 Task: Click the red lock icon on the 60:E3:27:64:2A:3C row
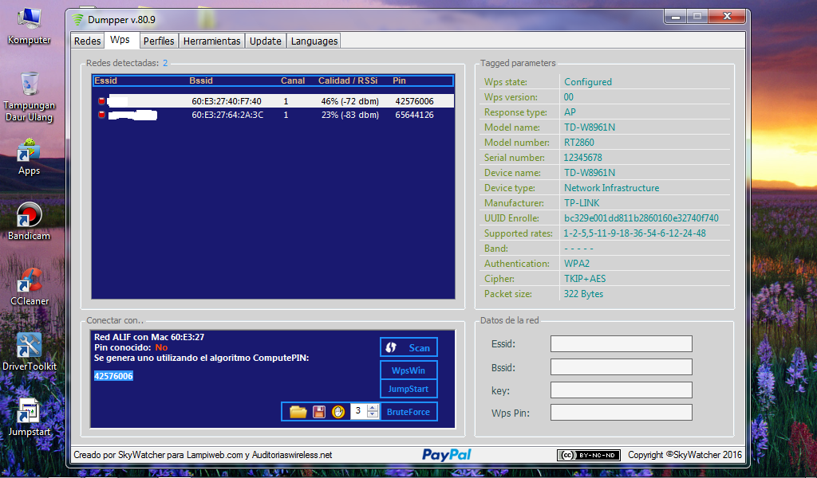click(x=101, y=115)
